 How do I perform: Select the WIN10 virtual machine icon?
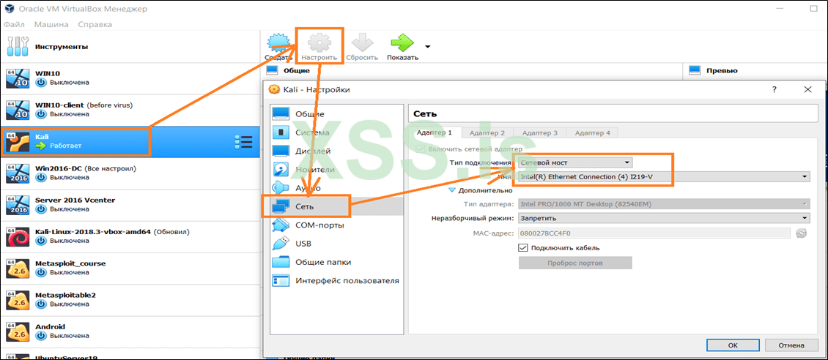(x=18, y=78)
